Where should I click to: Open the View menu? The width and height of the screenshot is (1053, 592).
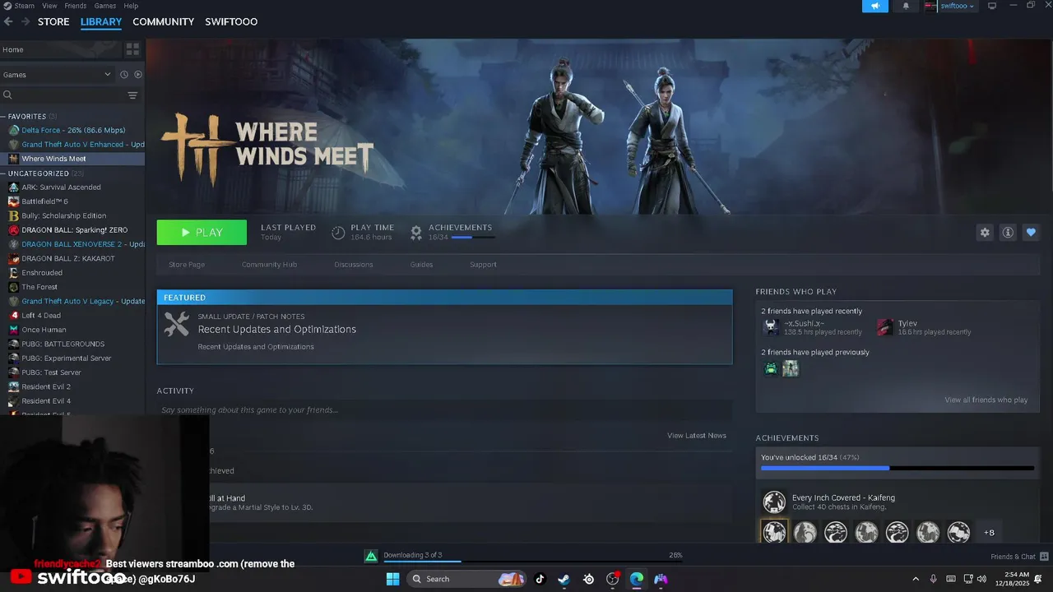click(x=49, y=6)
